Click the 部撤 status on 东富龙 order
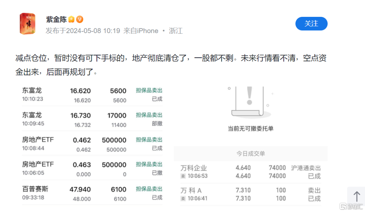This screenshot has height=212, width=365. tap(157, 124)
